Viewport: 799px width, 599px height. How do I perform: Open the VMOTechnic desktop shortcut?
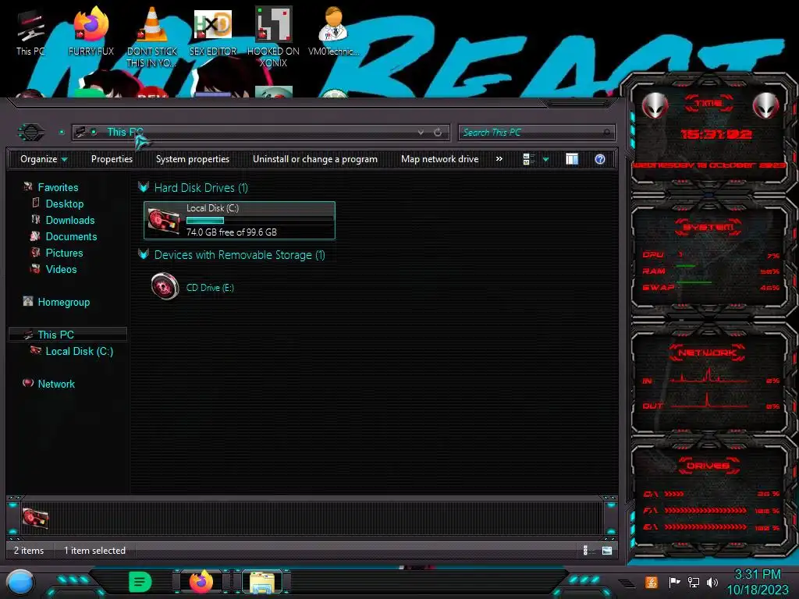(x=333, y=32)
